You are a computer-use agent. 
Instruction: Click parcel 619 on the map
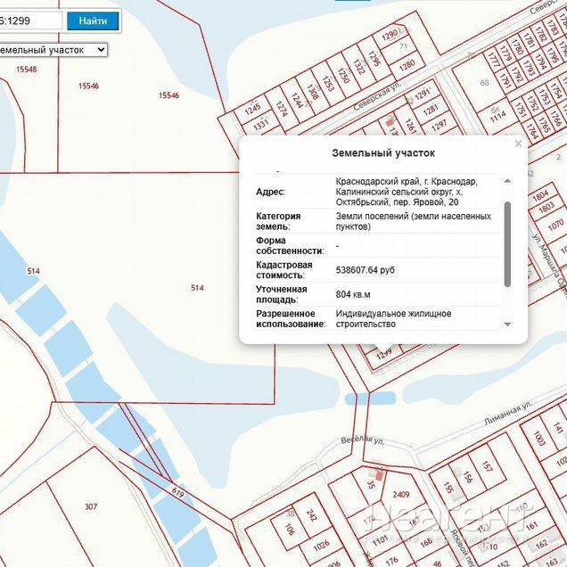click(x=177, y=493)
